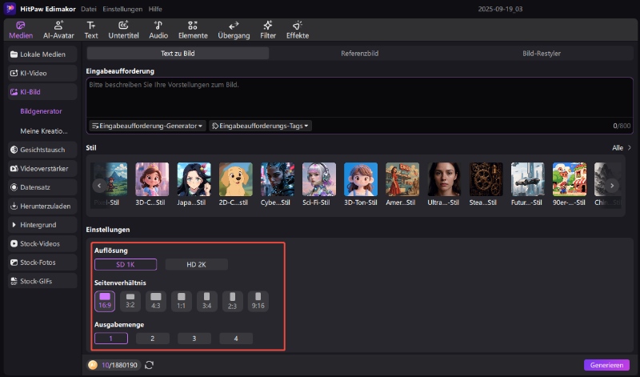Set Ausgabemenge to 3

click(194, 339)
